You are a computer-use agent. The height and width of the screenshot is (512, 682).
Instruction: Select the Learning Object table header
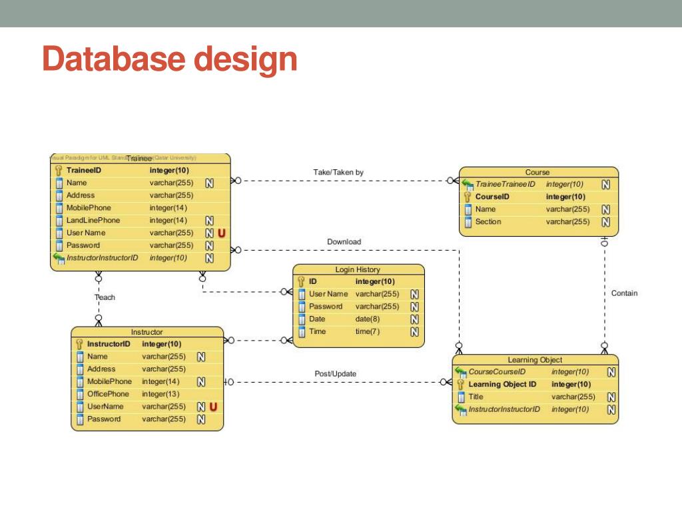pyautogui.click(x=535, y=360)
